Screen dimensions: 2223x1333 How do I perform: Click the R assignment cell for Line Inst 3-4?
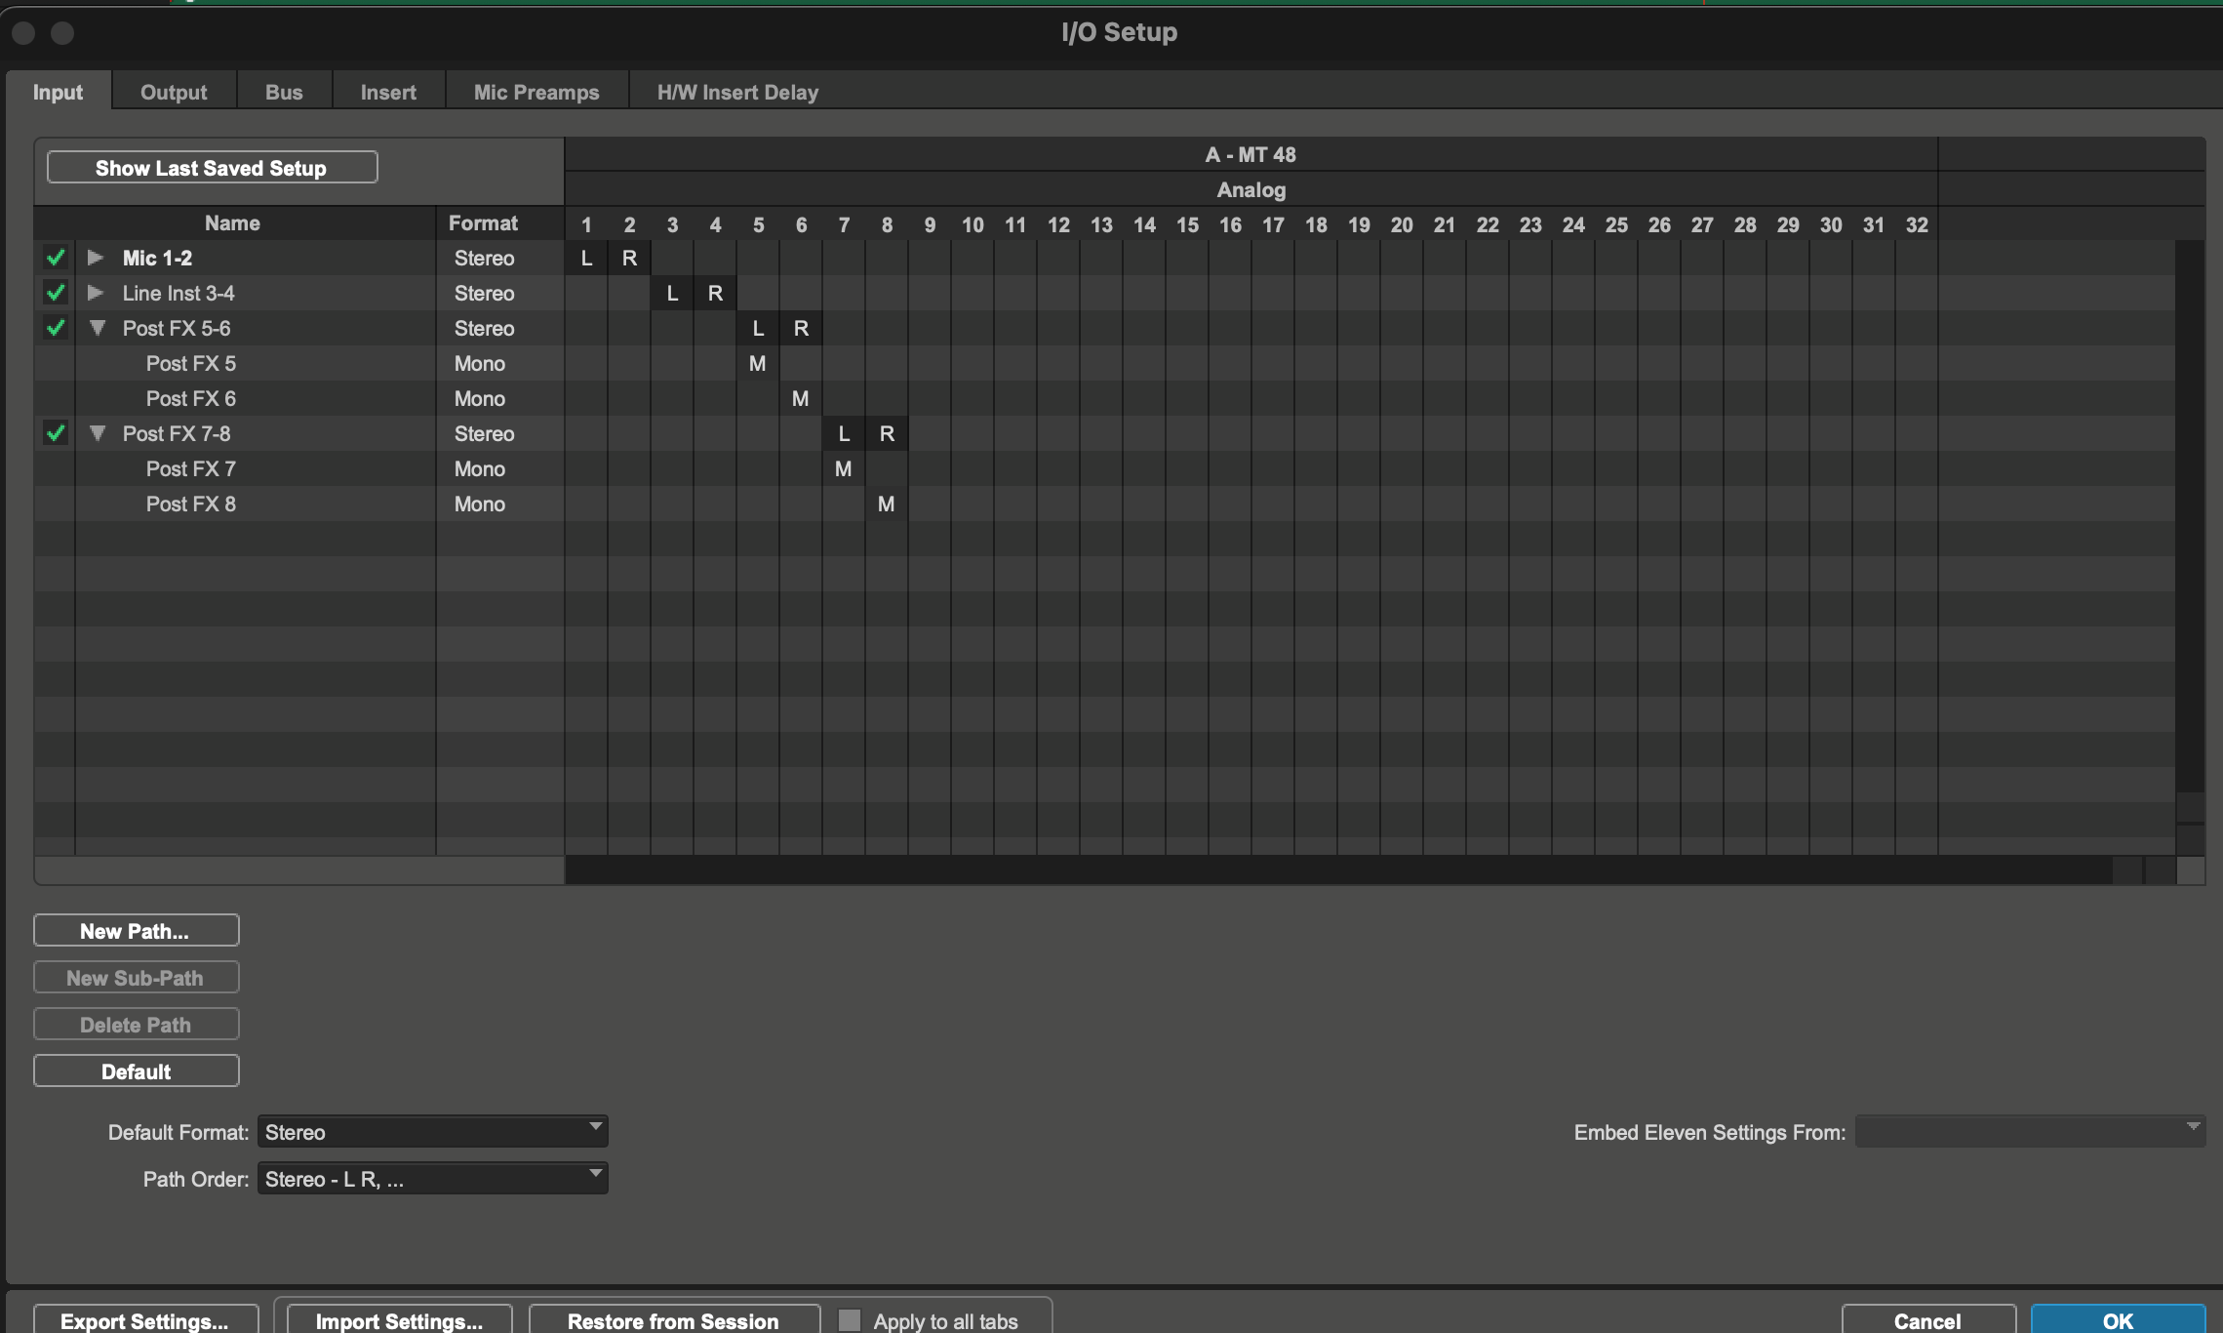715,294
